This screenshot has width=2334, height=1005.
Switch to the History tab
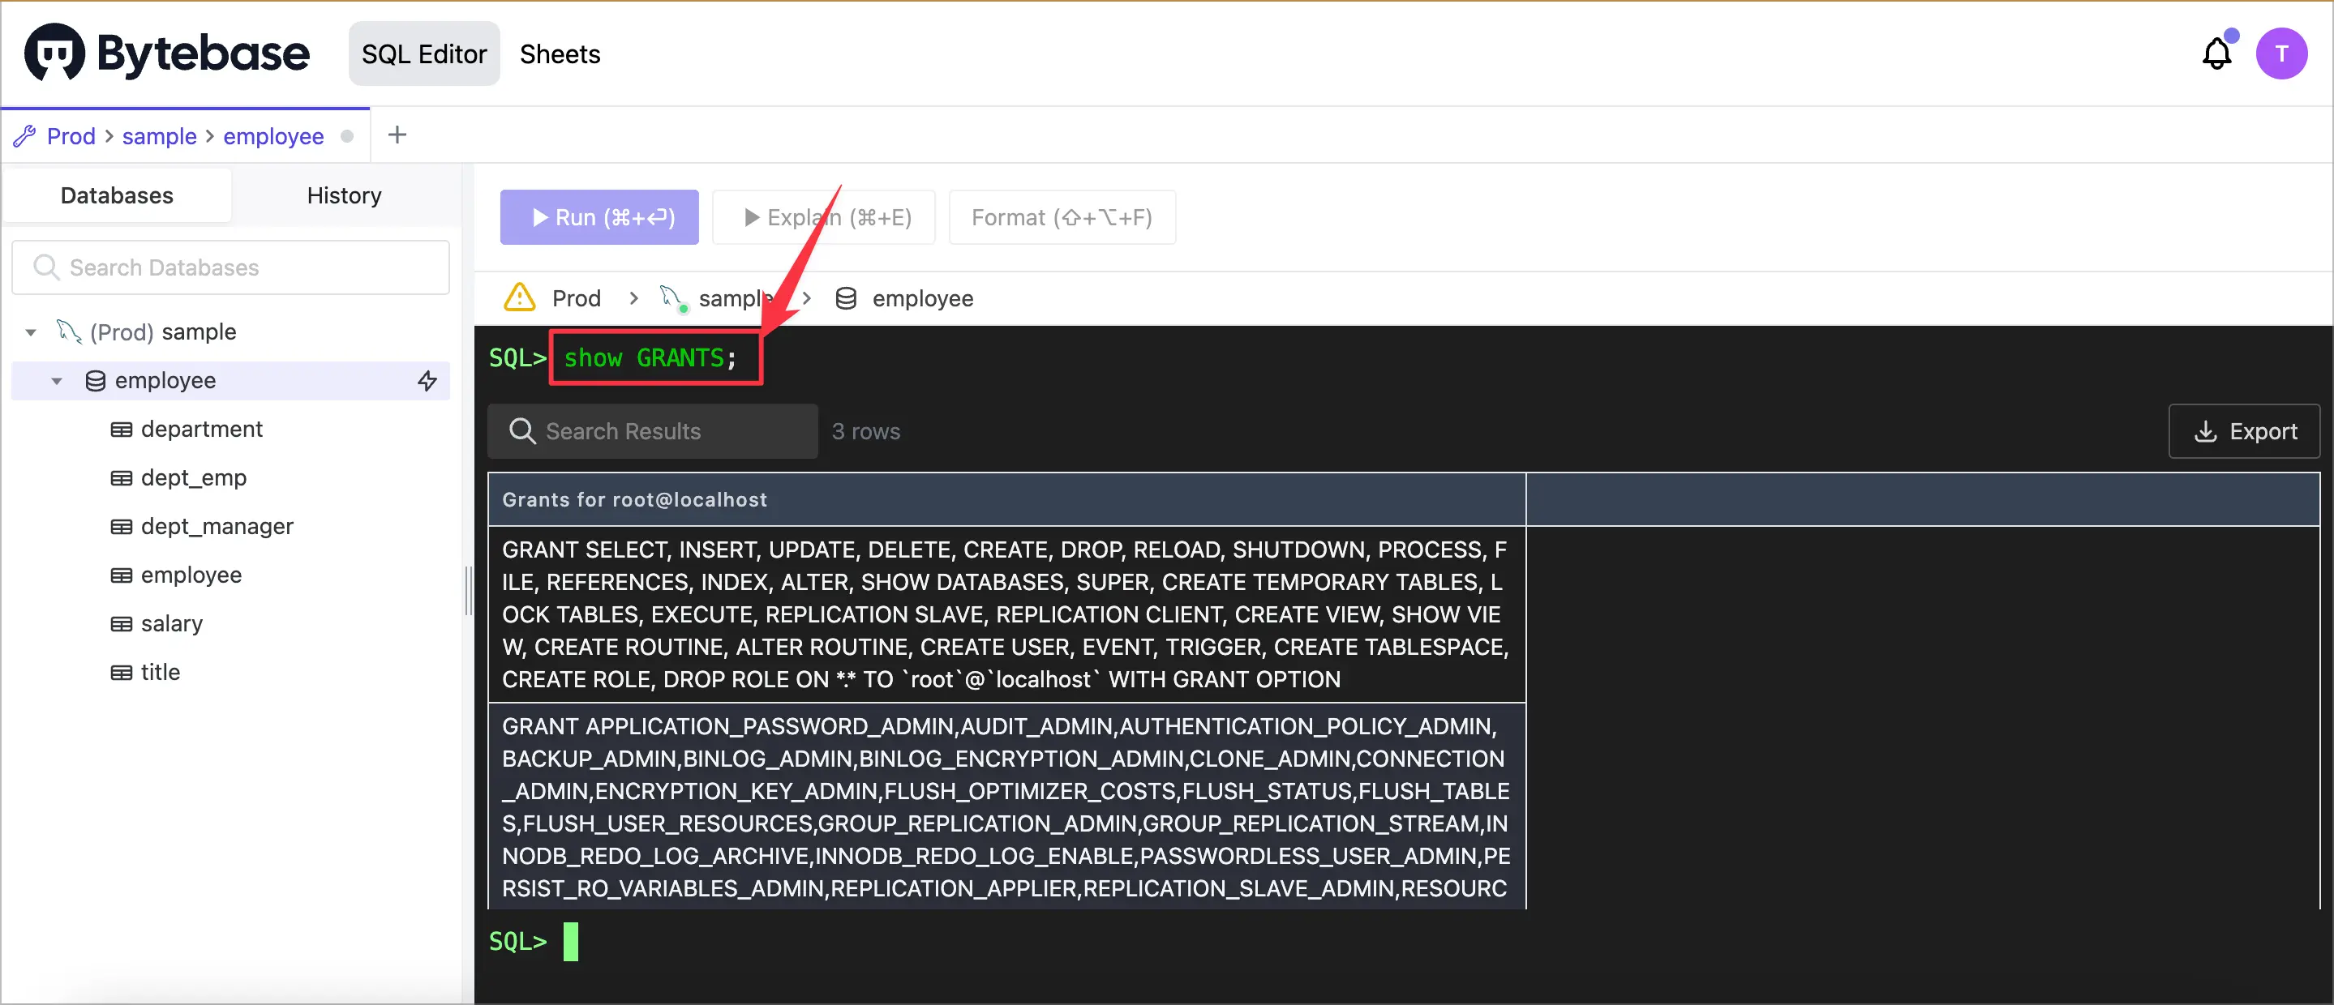point(343,195)
